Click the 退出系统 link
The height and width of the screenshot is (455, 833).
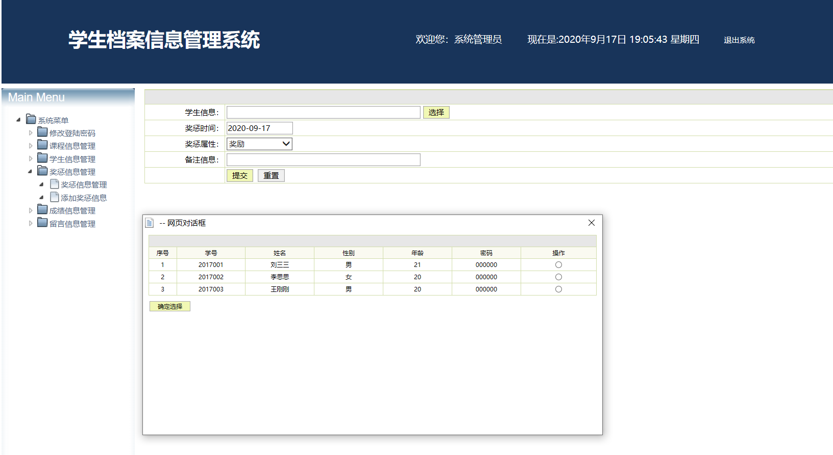click(x=739, y=40)
